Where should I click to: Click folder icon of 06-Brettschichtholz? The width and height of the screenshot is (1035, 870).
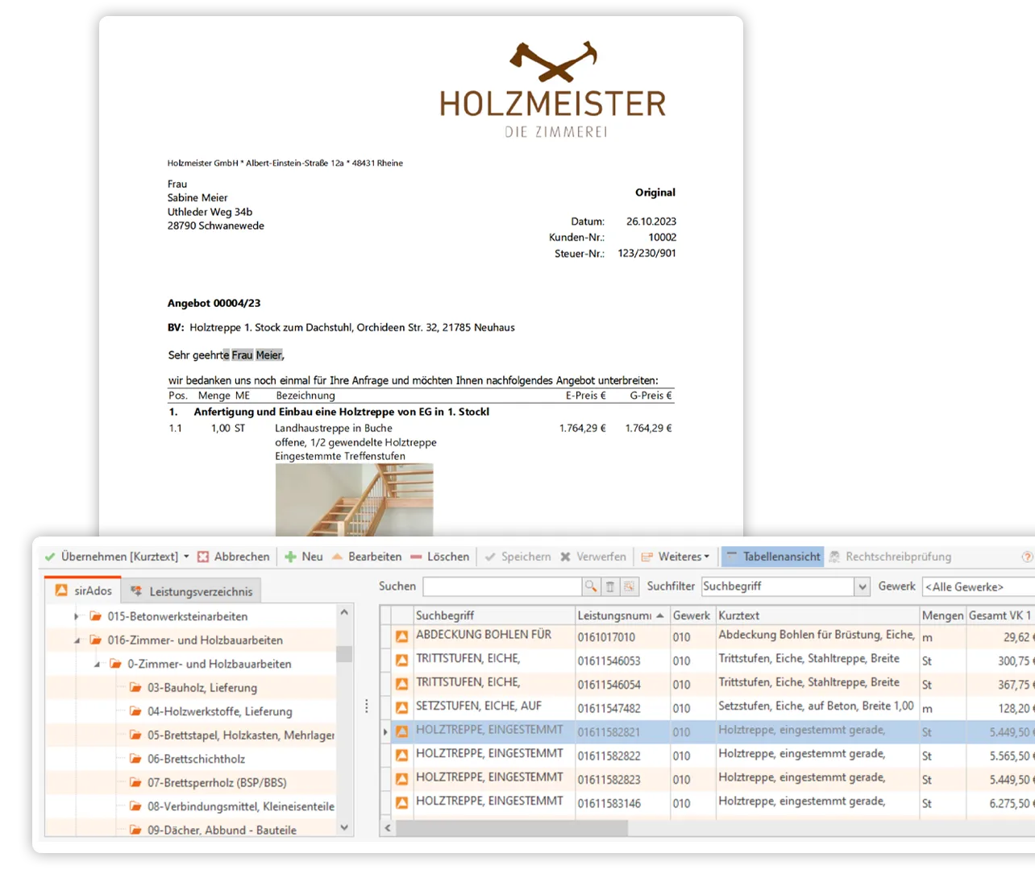[135, 759]
